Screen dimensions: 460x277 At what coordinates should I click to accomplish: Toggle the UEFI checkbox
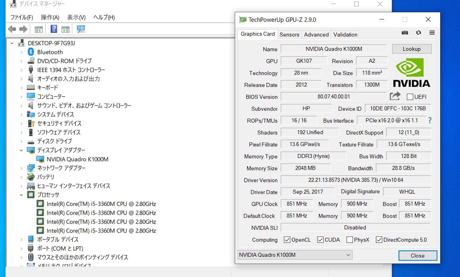(410, 96)
